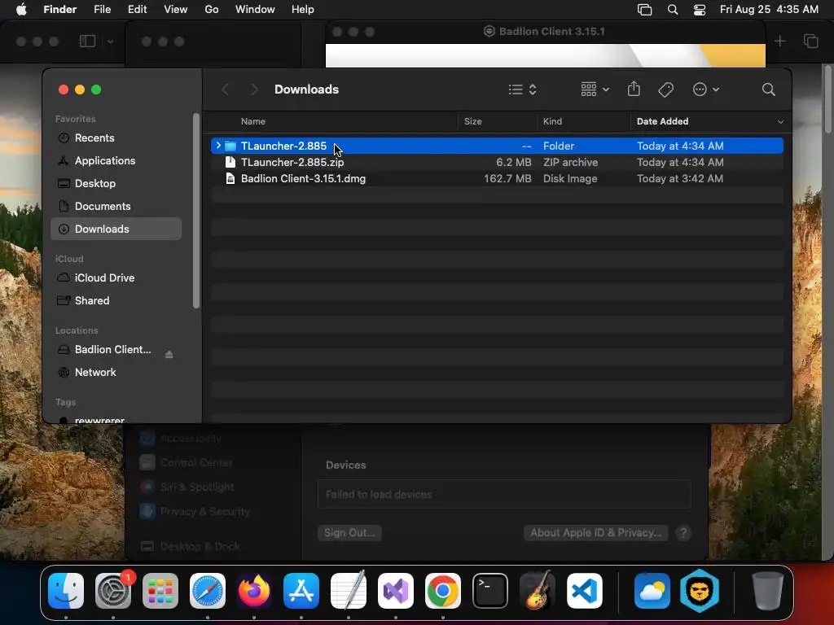Select Privacy & Security in Settings sidebar
This screenshot has height=625, width=834.
pos(195,511)
